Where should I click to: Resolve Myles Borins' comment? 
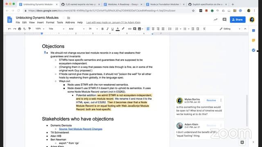point(211,100)
